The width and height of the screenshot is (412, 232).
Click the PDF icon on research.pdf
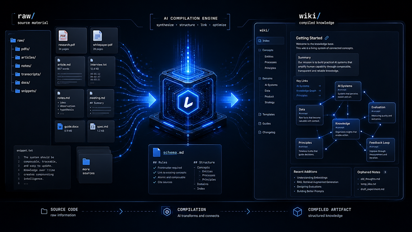63,36
